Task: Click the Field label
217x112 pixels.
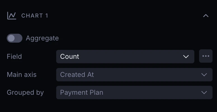Action: (14, 57)
